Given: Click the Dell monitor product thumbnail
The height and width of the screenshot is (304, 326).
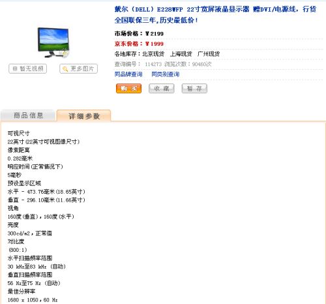Looking at the screenshot, I should [53, 42].
